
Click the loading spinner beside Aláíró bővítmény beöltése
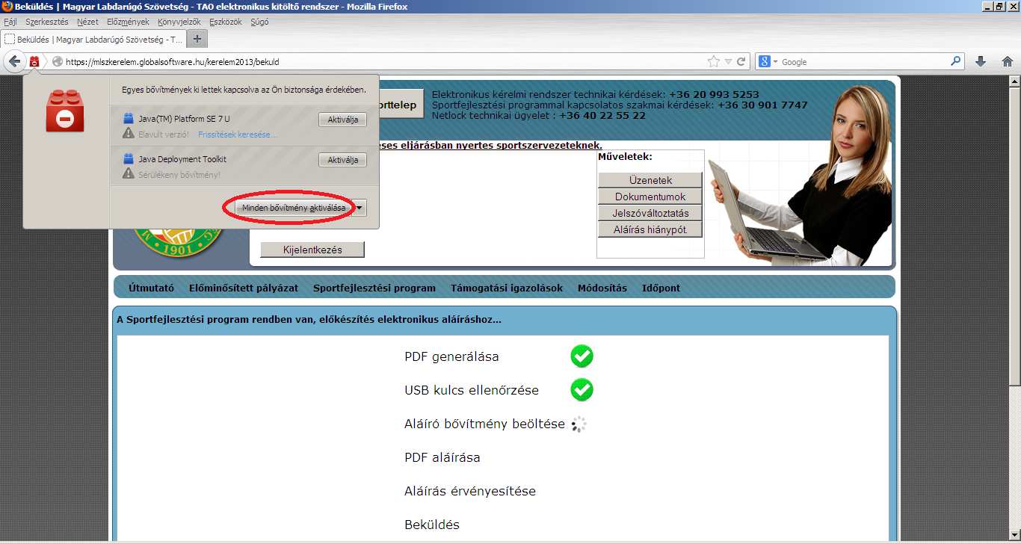click(x=579, y=424)
